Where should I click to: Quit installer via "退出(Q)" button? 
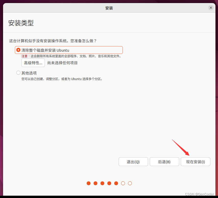(x=133, y=162)
